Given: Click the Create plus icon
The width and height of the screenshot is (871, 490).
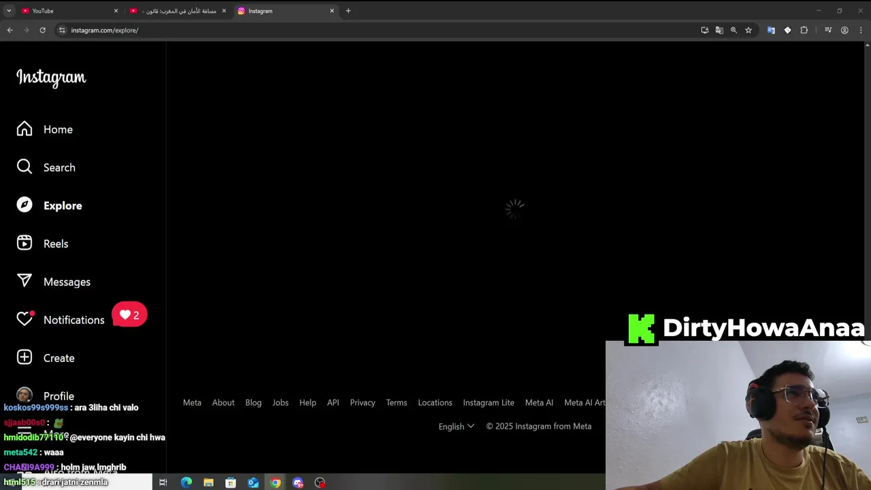Looking at the screenshot, I should (x=24, y=357).
